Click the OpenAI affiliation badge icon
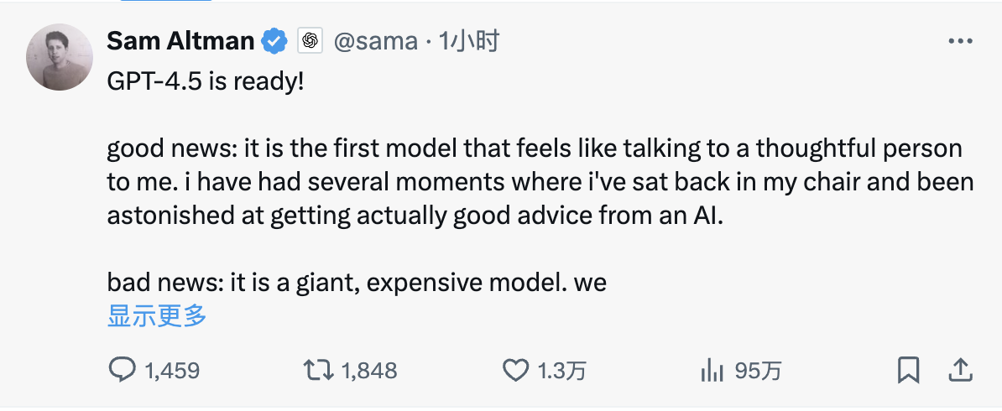Image resolution: width=1002 pixels, height=411 pixels. [x=311, y=40]
